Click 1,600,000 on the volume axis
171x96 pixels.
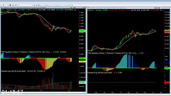82,73
